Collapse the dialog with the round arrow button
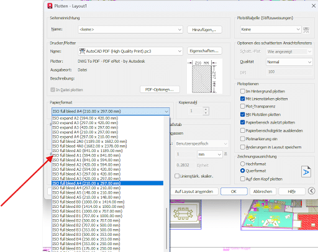This screenshot has width=318, height=252. (x=311, y=191)
